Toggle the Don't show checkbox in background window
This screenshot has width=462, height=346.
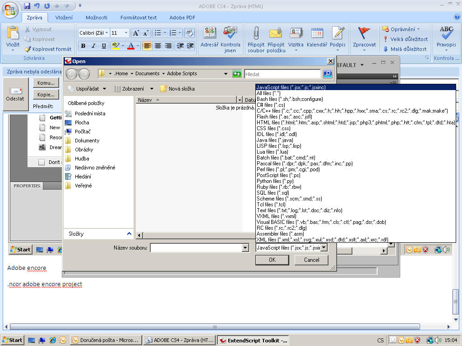(x=42, y=162)
